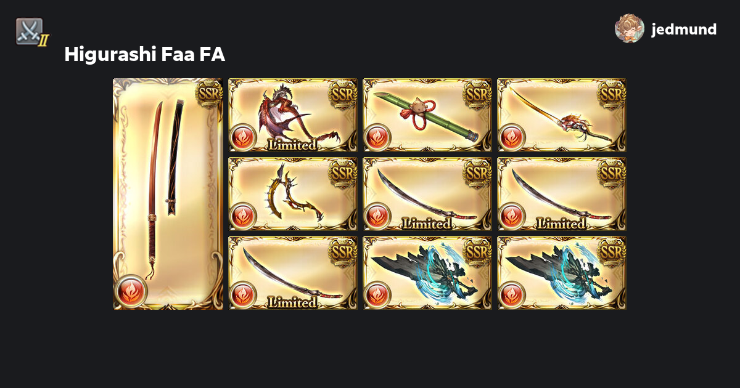Image resolution: width=740 pixels, height=388 pixels.
Task: Click the fire element icon on bamboo staff
Action: point(377,137)
